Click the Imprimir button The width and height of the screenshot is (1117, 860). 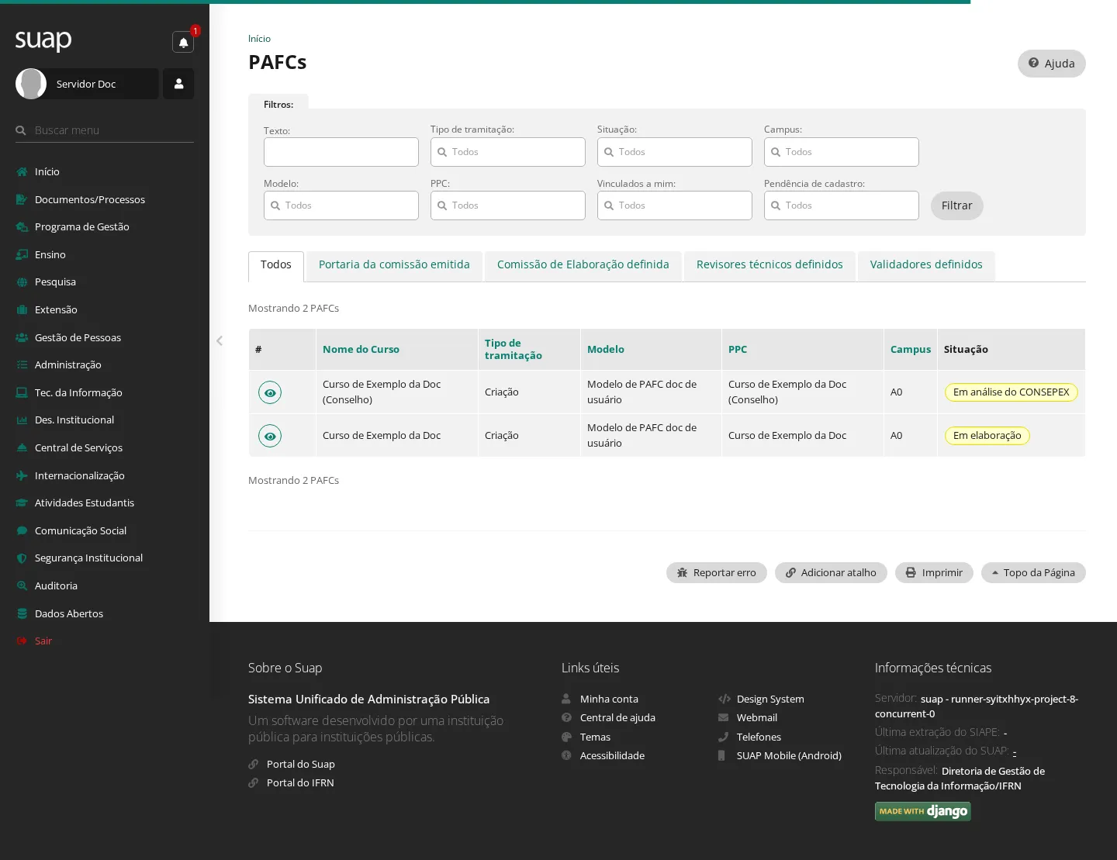click(934, 572)
